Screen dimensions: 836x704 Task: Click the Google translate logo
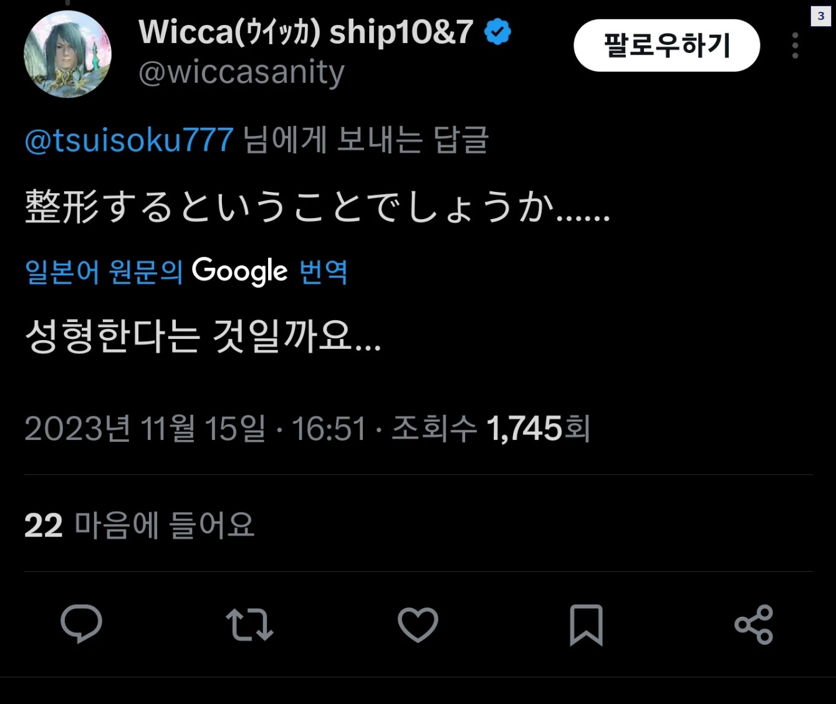coord(240,272)
